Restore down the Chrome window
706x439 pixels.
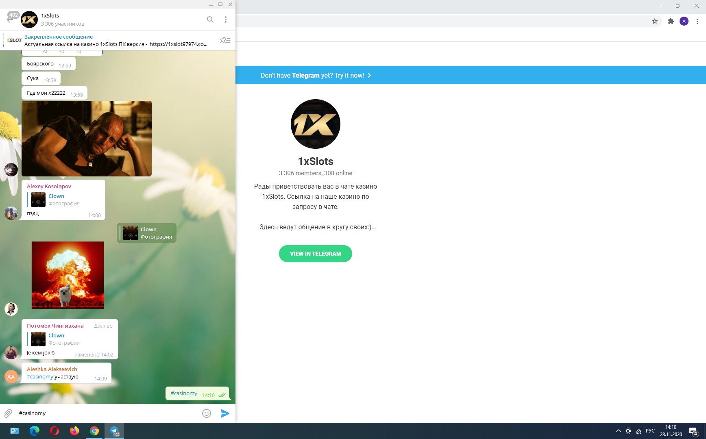[x=678, y=6]
